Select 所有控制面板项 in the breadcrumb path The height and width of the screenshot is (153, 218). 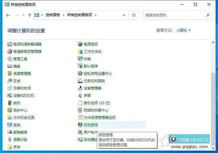79,15
